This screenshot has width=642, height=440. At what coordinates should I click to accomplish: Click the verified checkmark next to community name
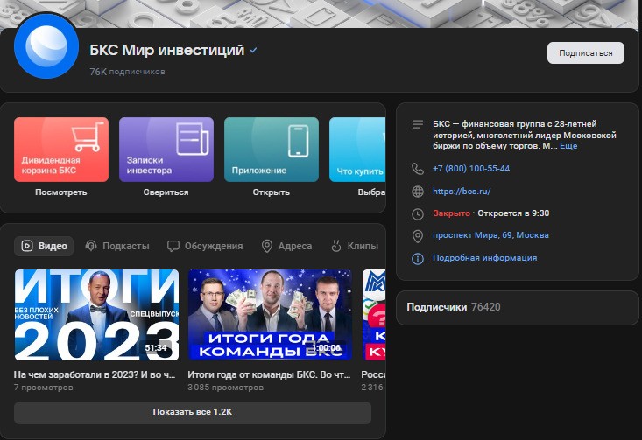(x=254, y=50)
